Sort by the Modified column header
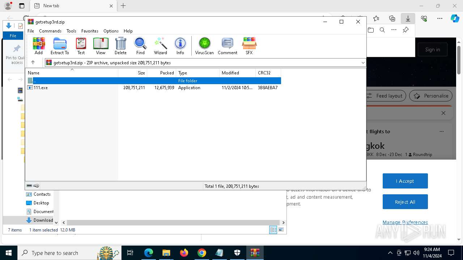 pos(238,73)
